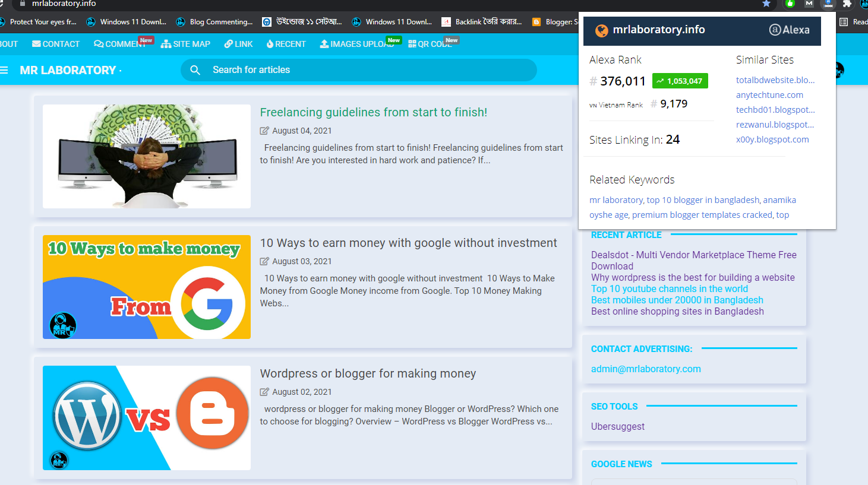Open the IMAGES UPLOAD nav item

click(357, 44)
